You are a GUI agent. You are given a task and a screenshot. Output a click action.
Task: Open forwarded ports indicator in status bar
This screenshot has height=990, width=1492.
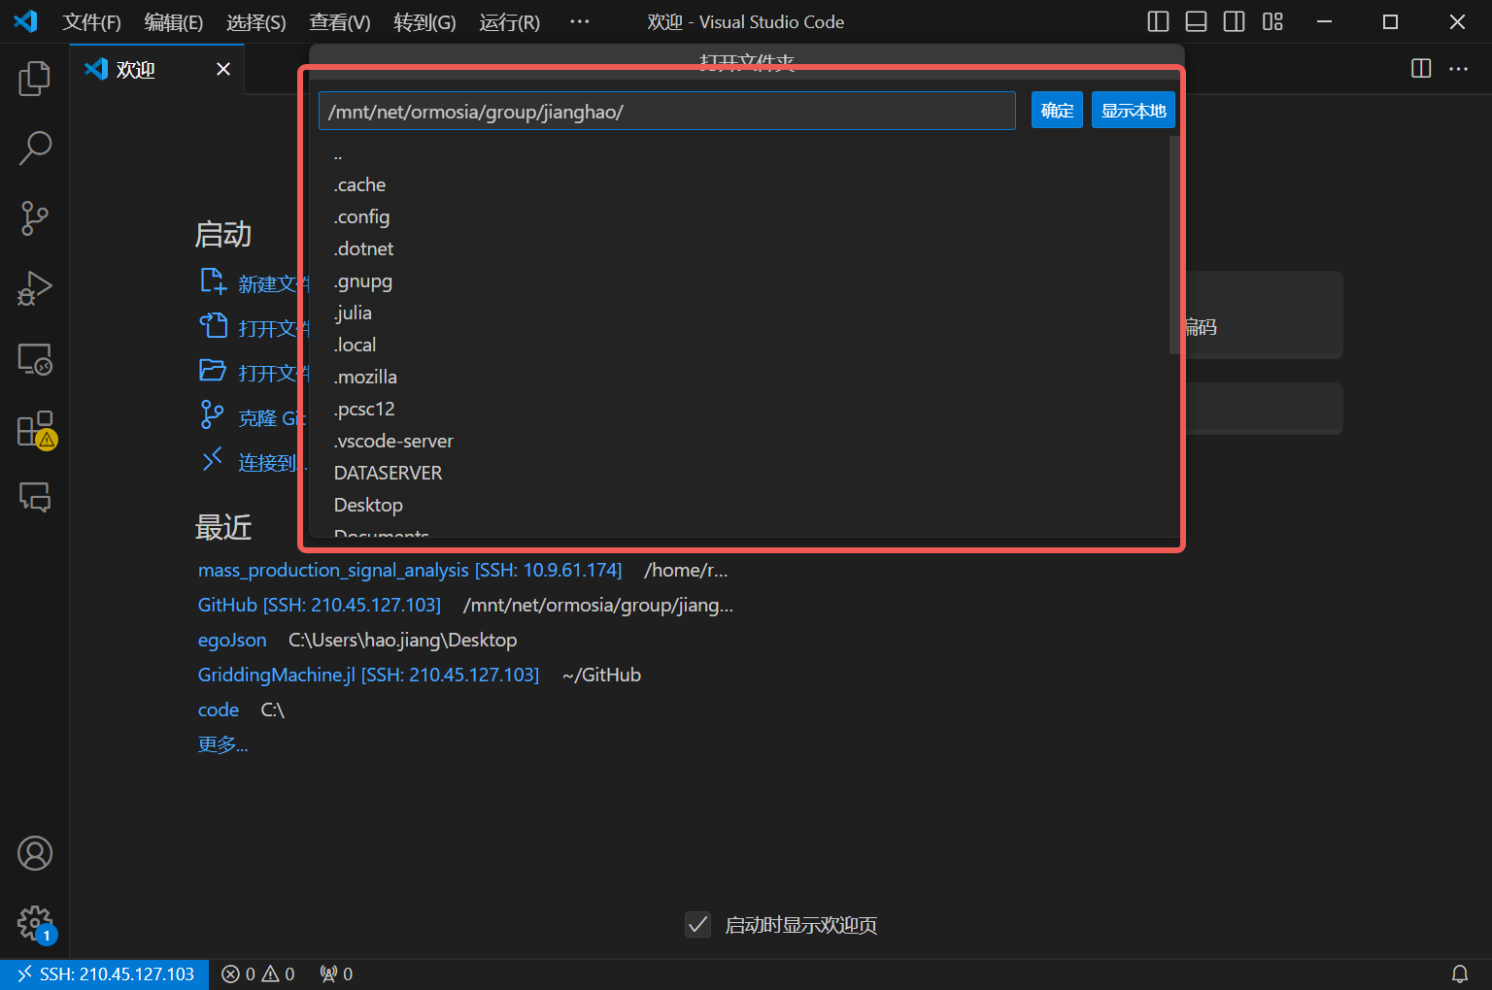336,973
